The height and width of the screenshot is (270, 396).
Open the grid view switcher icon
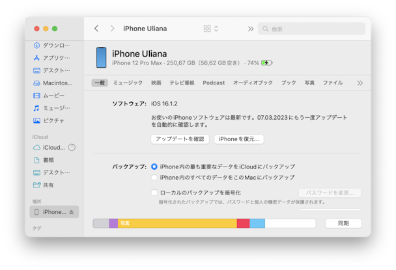(207, 29)
